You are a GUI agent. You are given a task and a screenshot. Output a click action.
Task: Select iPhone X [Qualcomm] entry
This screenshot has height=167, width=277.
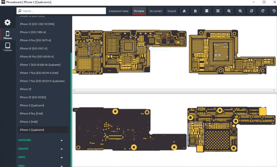pyautogui.click(x=43, y=130)
